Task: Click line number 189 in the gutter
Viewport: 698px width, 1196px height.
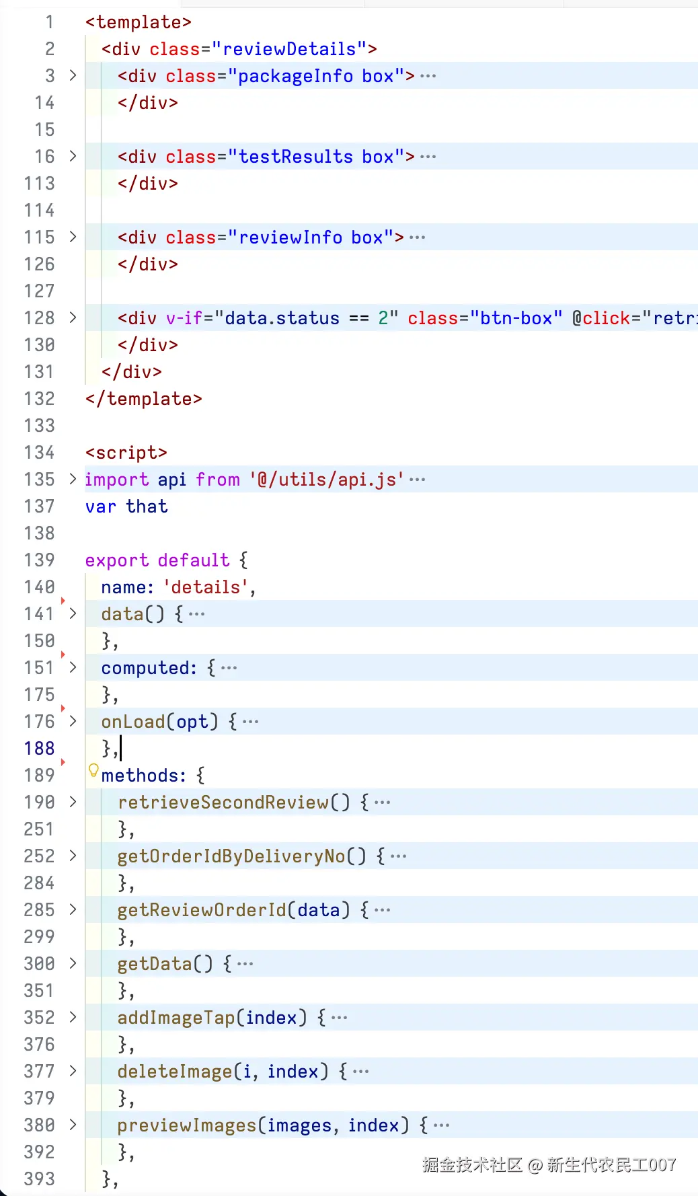Action: pos(39,776)
